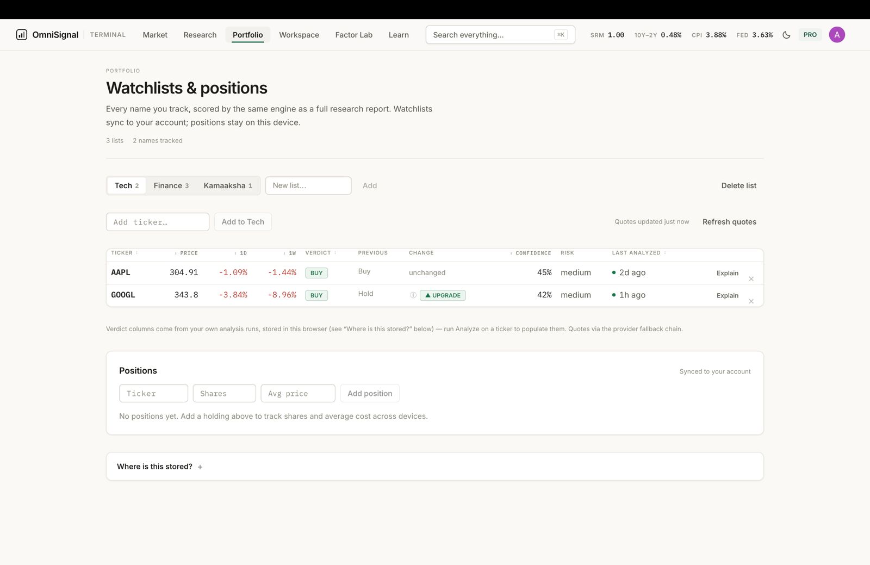Click the AAPL ticker cell
This screenshot has height=565, width=870.
click(121, 272)
